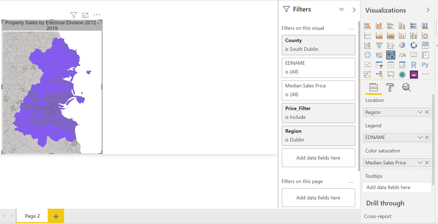Select the clustered column chart visual
This screenshot has width=438, height=224.
tap(402, 26)
